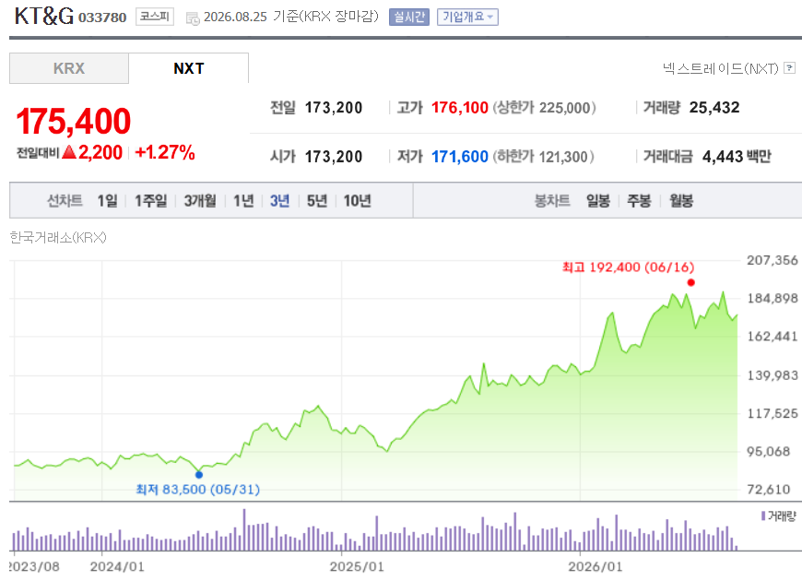Click the KT&G stock name

44,17
